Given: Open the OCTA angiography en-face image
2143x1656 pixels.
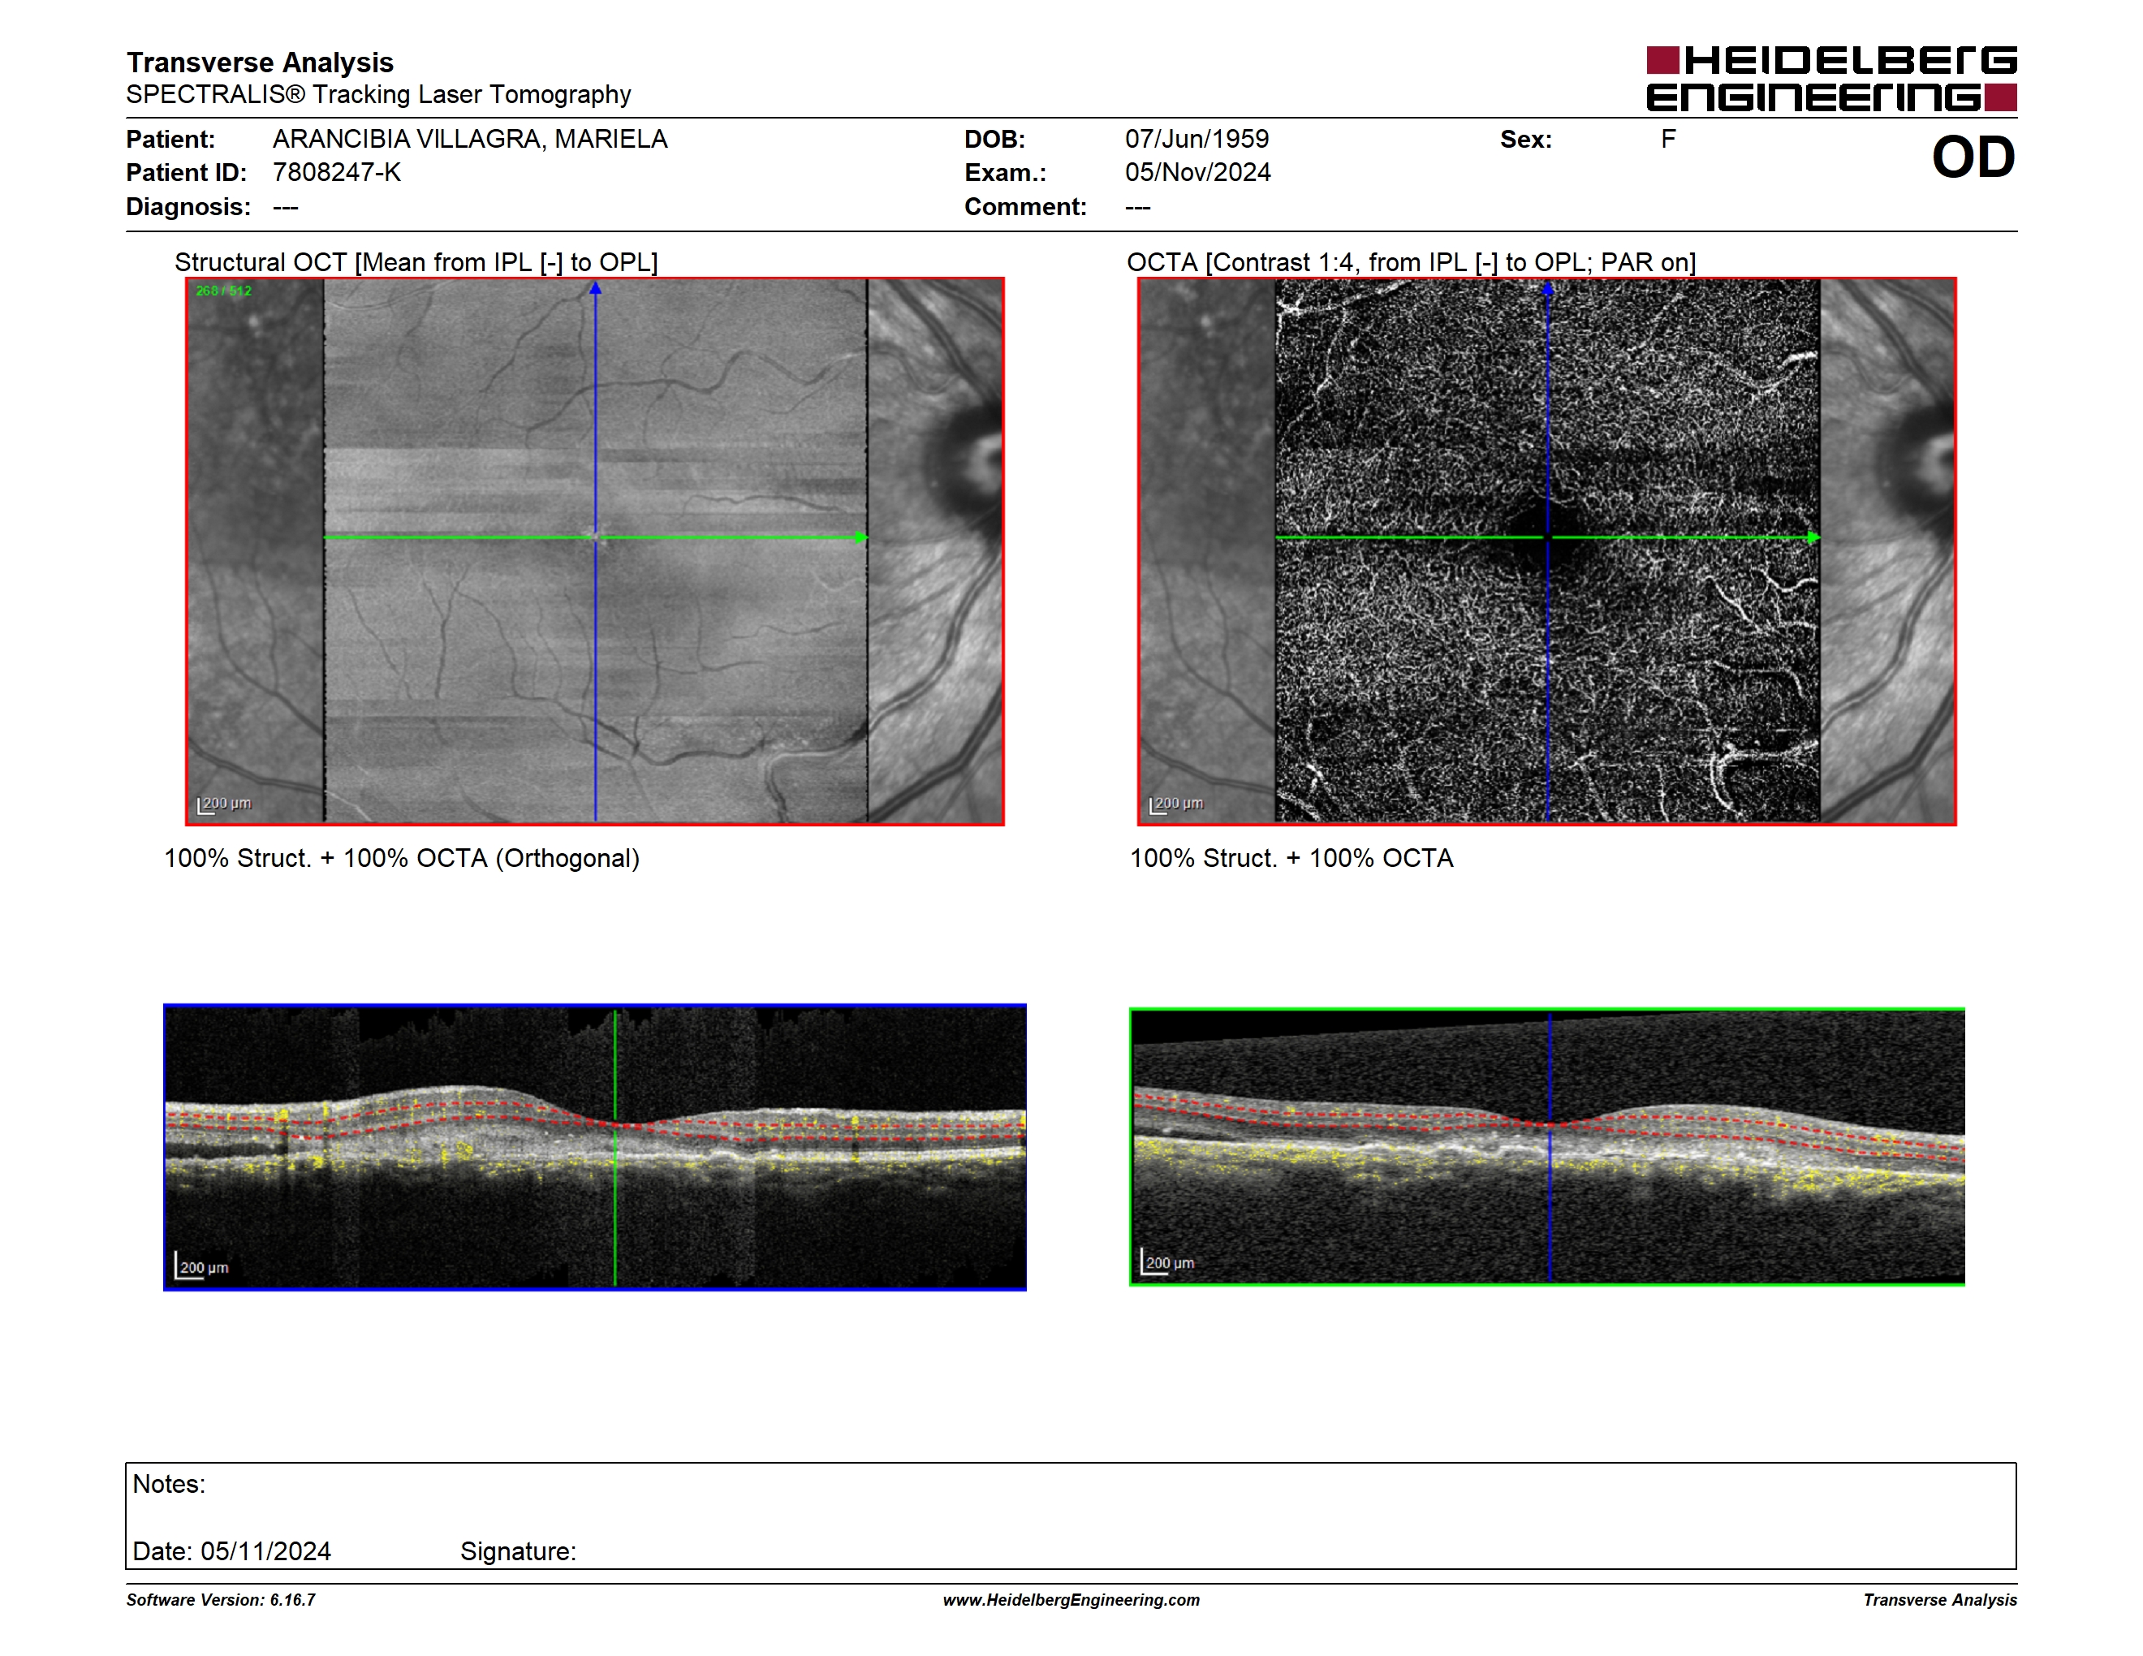Looking at the screenshot, I should pos(1546,551).
